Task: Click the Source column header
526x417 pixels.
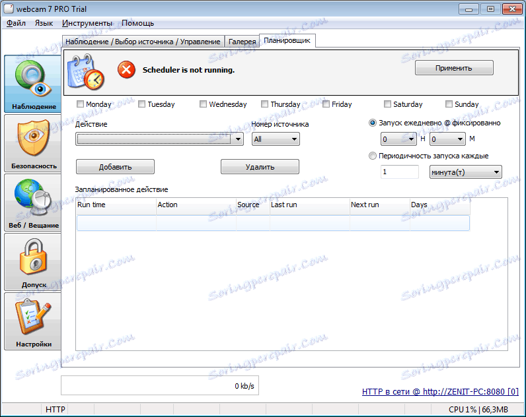Action: [253, 205]
